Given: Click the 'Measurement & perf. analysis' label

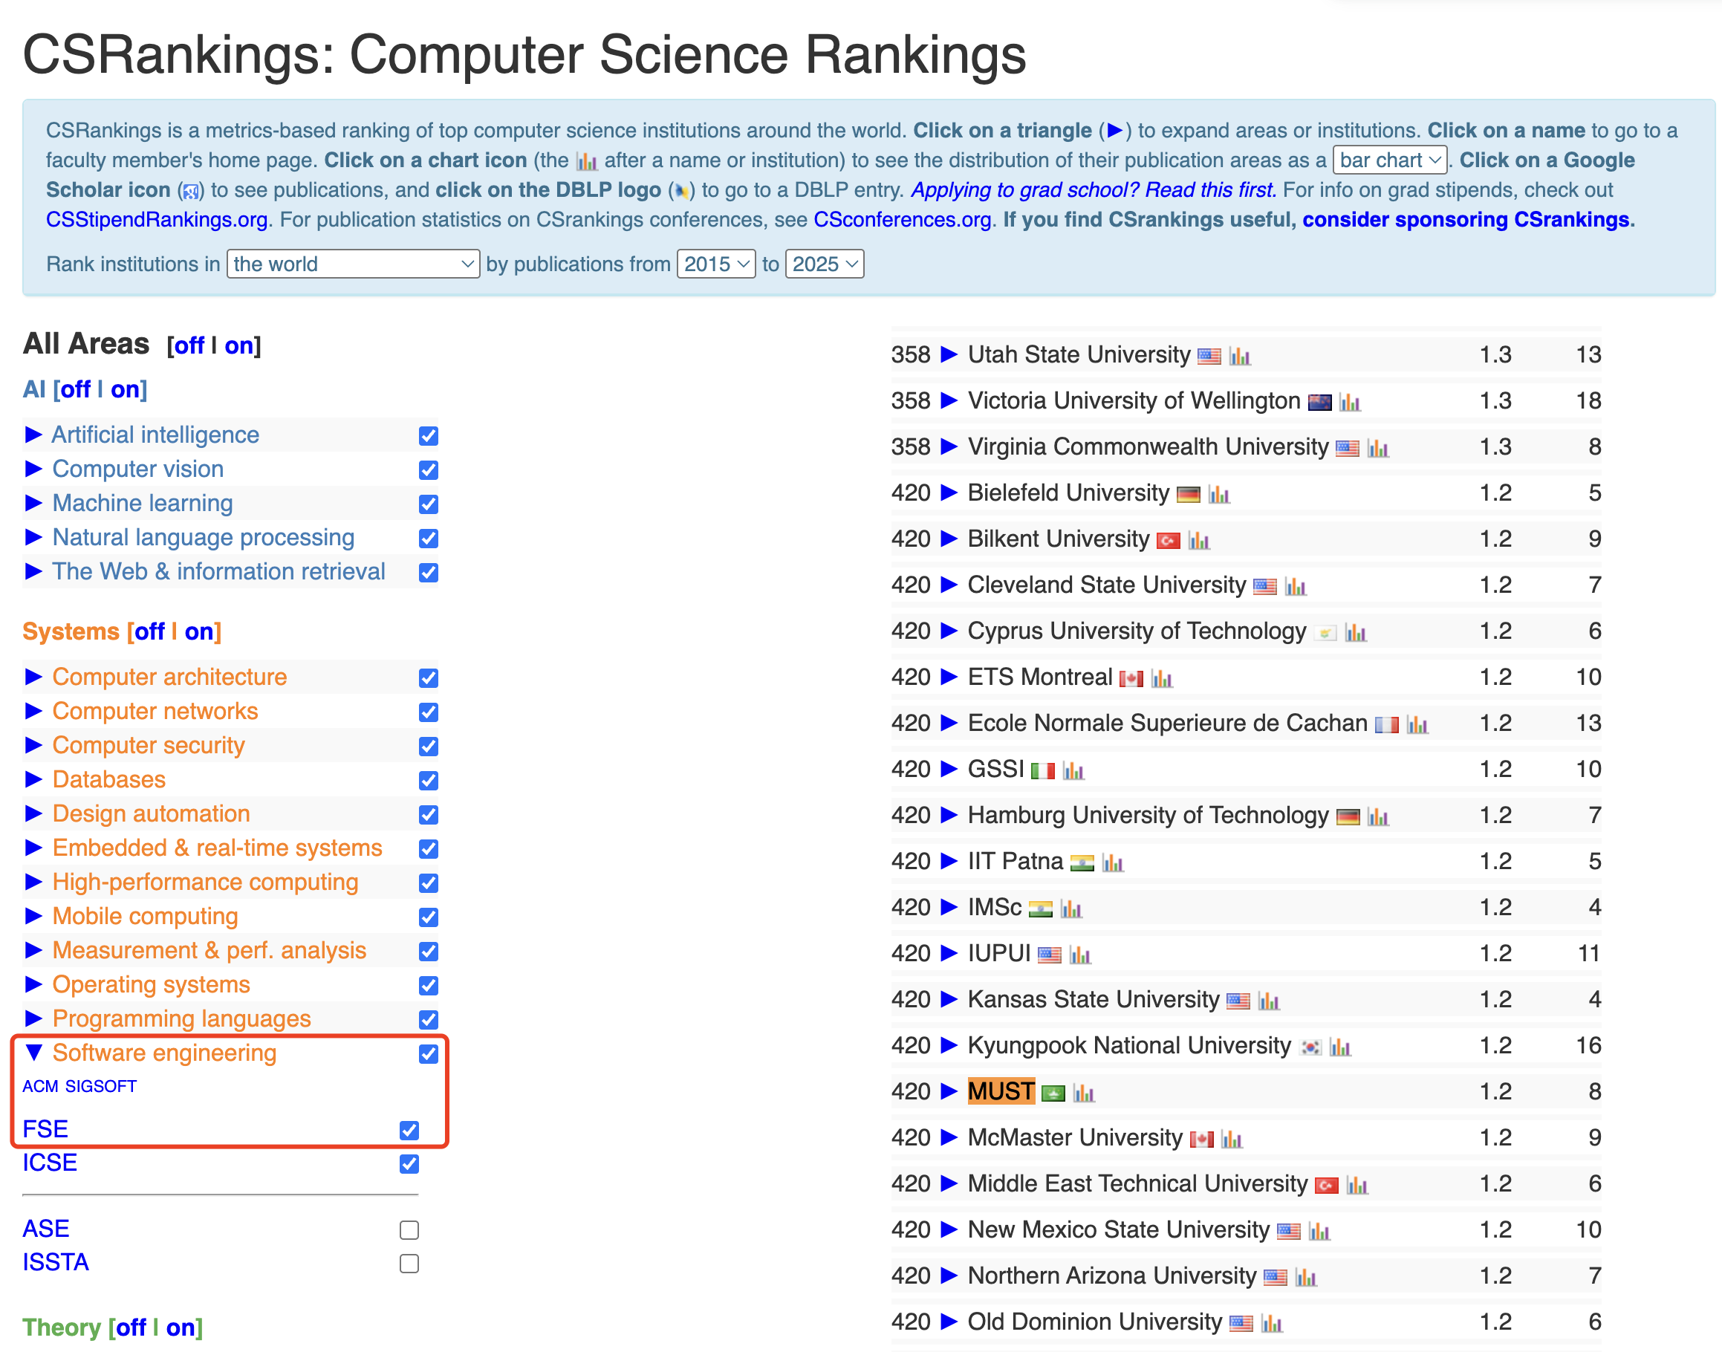Looking at the screenshot, I should pos(209,951).
